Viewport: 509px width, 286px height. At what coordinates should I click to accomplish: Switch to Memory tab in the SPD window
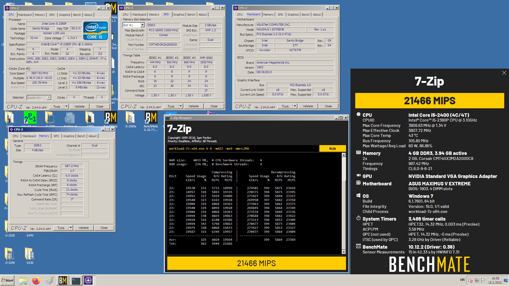154,15
